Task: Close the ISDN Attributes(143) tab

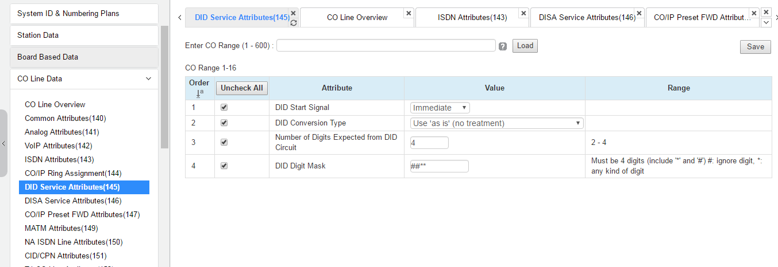Action: pyautogui.click(x=523, y=13)
